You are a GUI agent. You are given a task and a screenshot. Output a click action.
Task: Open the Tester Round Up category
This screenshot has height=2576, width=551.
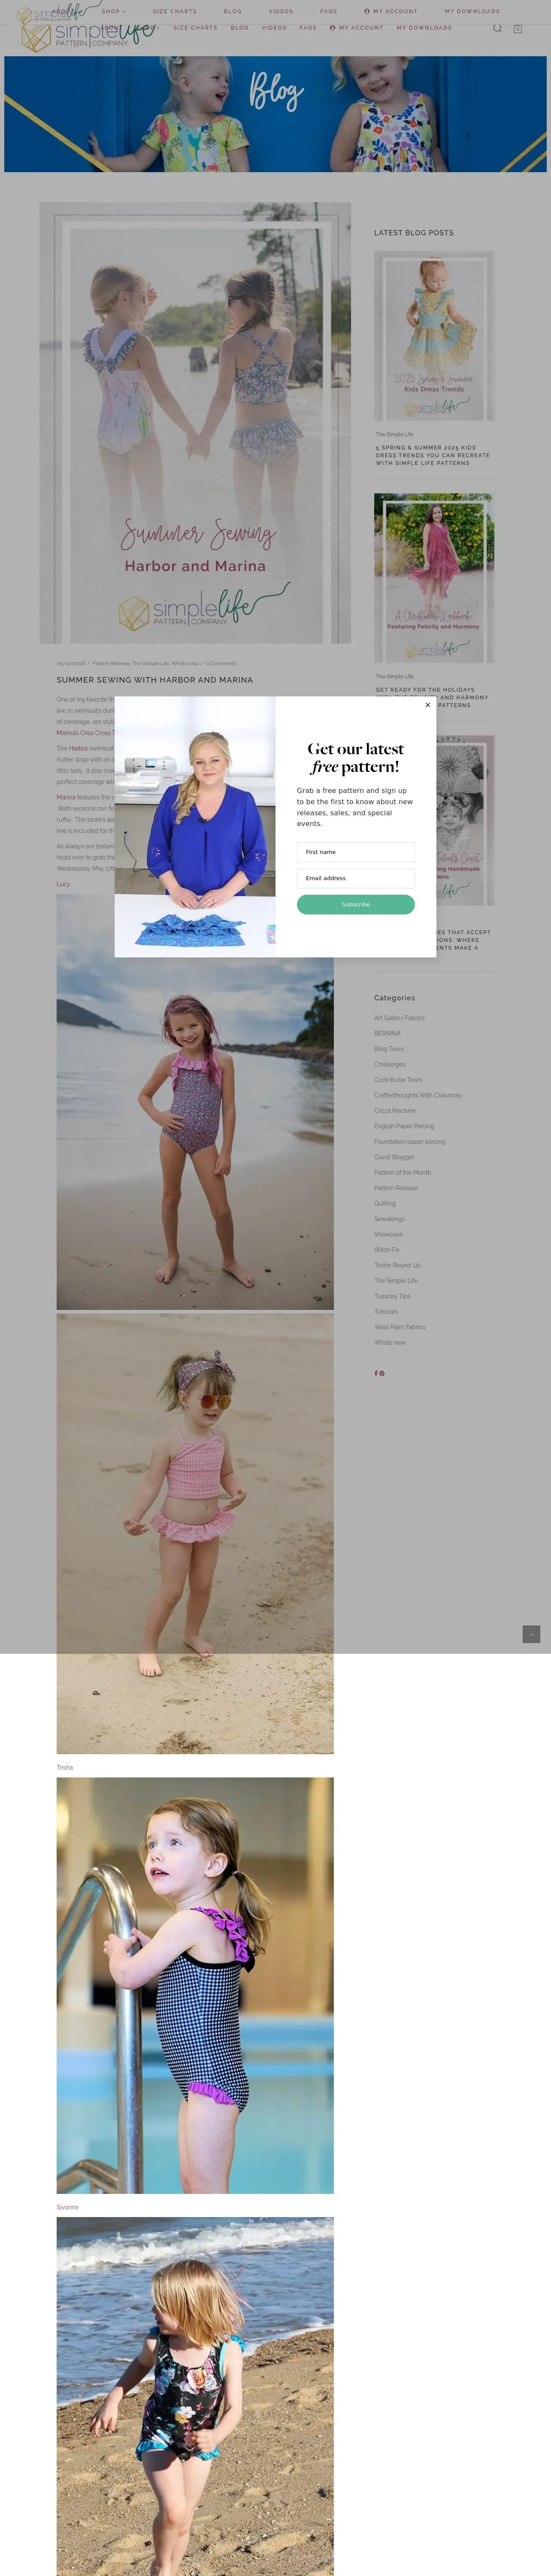[x=398, y=1265]
